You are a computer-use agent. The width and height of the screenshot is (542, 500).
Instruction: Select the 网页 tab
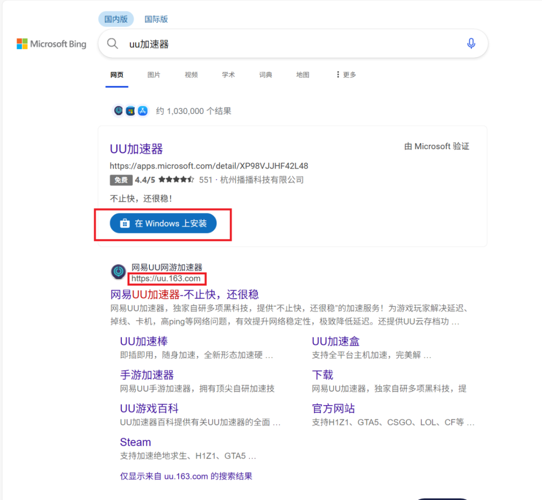(x=117, y=75)
